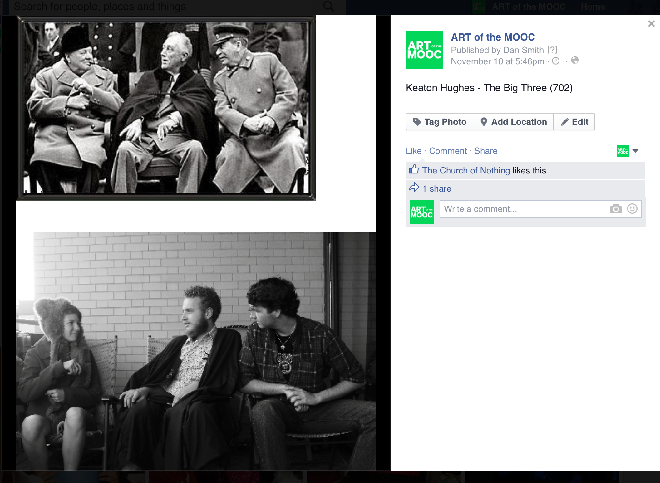Screen dimensions: 660x483
Task: Like this photo
Action: pos(414,151)
